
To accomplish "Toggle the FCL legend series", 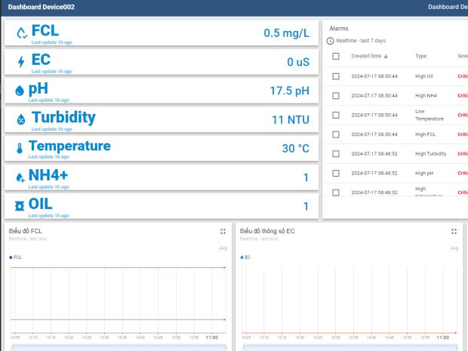I will 16,257.
